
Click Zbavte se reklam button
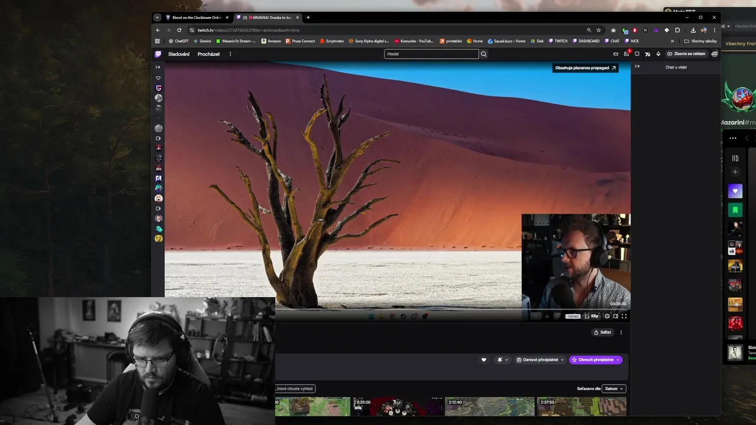[x=686, y=54]
